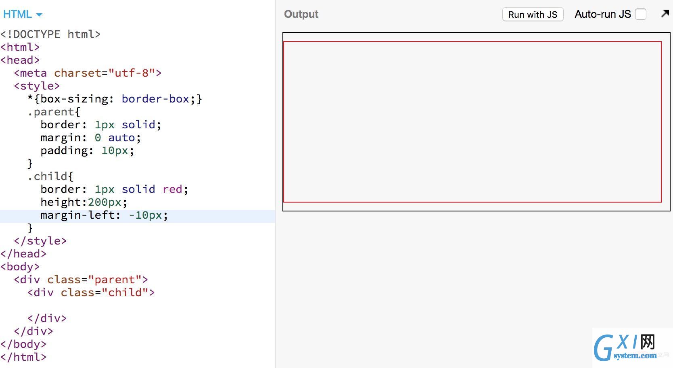Click the closing </style> tag line

tap(40, 241)
